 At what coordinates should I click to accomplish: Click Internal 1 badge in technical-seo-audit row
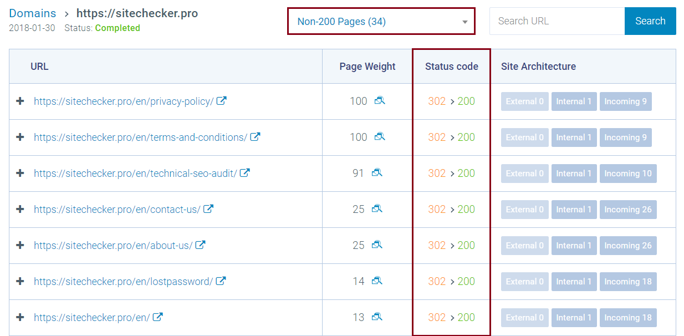tap(574, 174)
